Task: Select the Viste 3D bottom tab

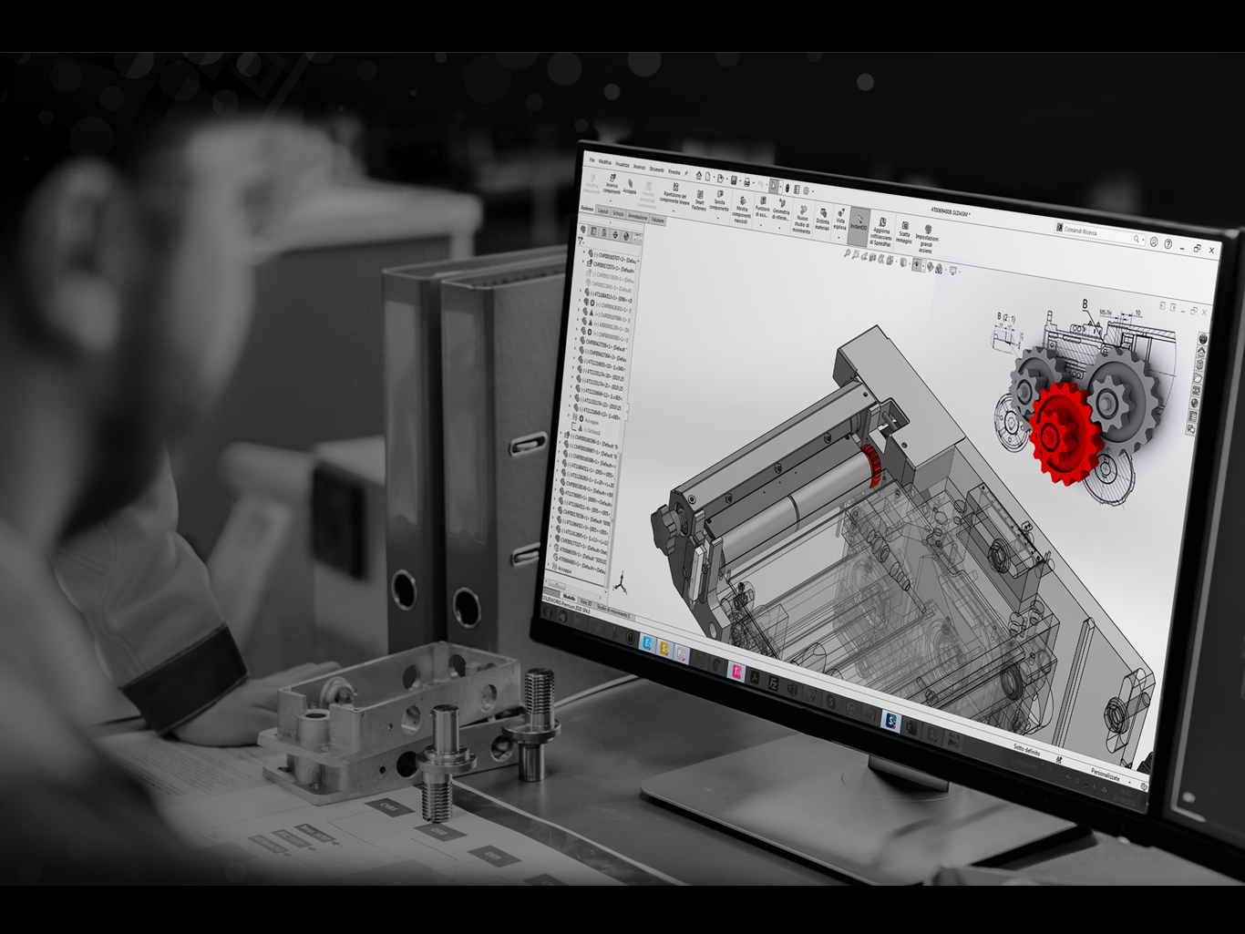Action: click(586, 602)
